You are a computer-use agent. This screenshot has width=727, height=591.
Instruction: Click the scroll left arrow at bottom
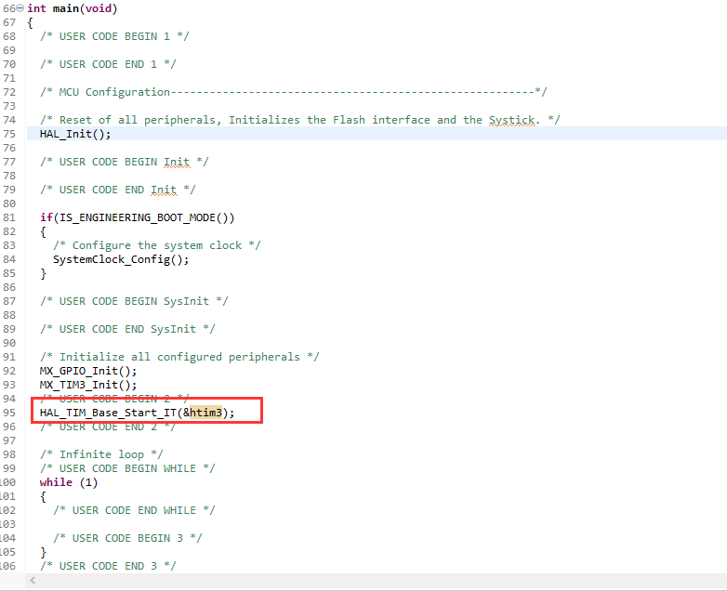(33, 580)
